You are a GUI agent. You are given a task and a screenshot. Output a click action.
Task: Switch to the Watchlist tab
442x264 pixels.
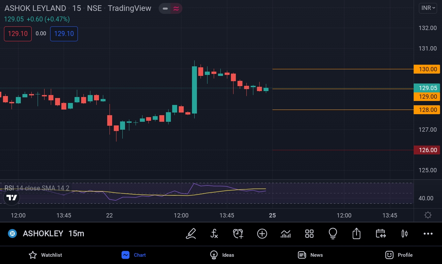pos(45,255)
